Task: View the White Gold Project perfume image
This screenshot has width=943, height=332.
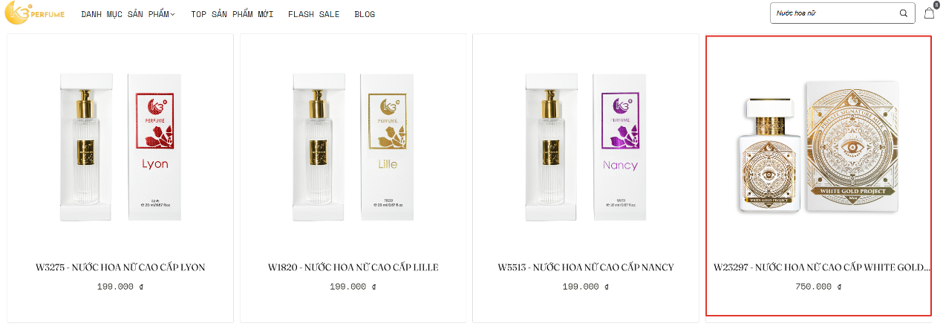Action: point(818,149)
